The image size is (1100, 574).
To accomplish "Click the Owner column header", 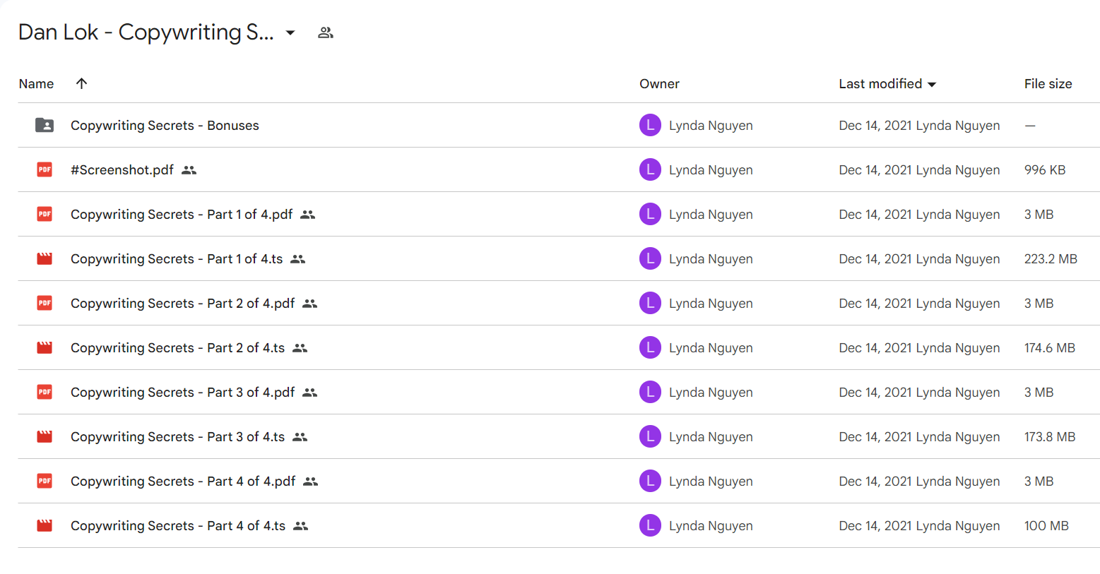I will tap(659, 83).
